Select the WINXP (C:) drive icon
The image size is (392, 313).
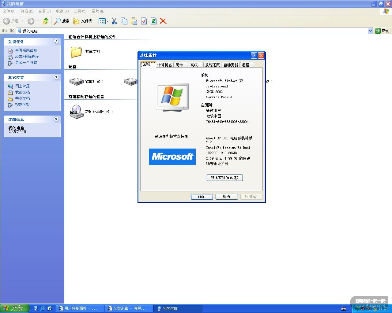coord(77,82)
